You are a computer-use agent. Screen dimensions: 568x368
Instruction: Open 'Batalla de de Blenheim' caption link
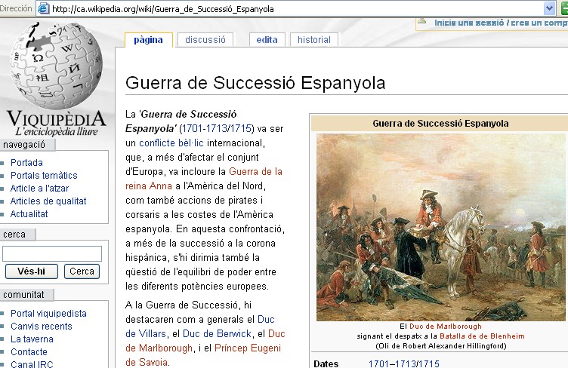482,336
